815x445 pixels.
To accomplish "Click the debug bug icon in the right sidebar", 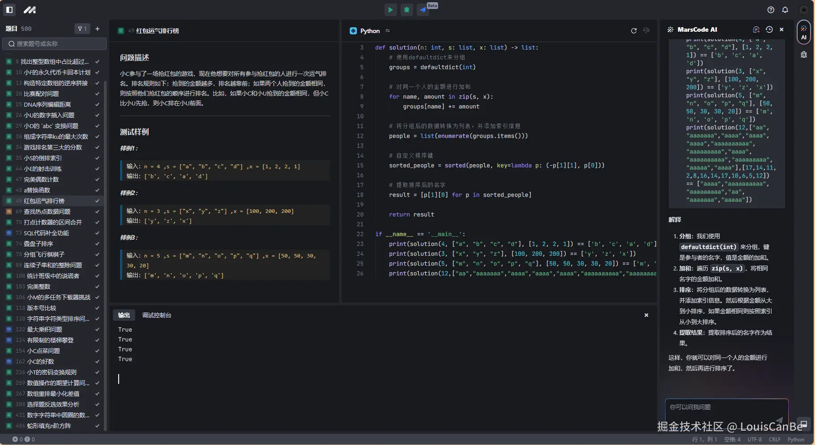I will 803,55.
